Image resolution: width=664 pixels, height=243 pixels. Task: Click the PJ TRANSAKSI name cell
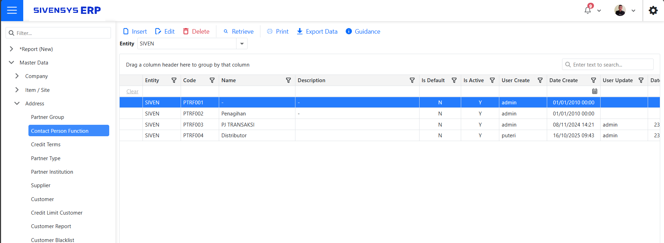257,124
